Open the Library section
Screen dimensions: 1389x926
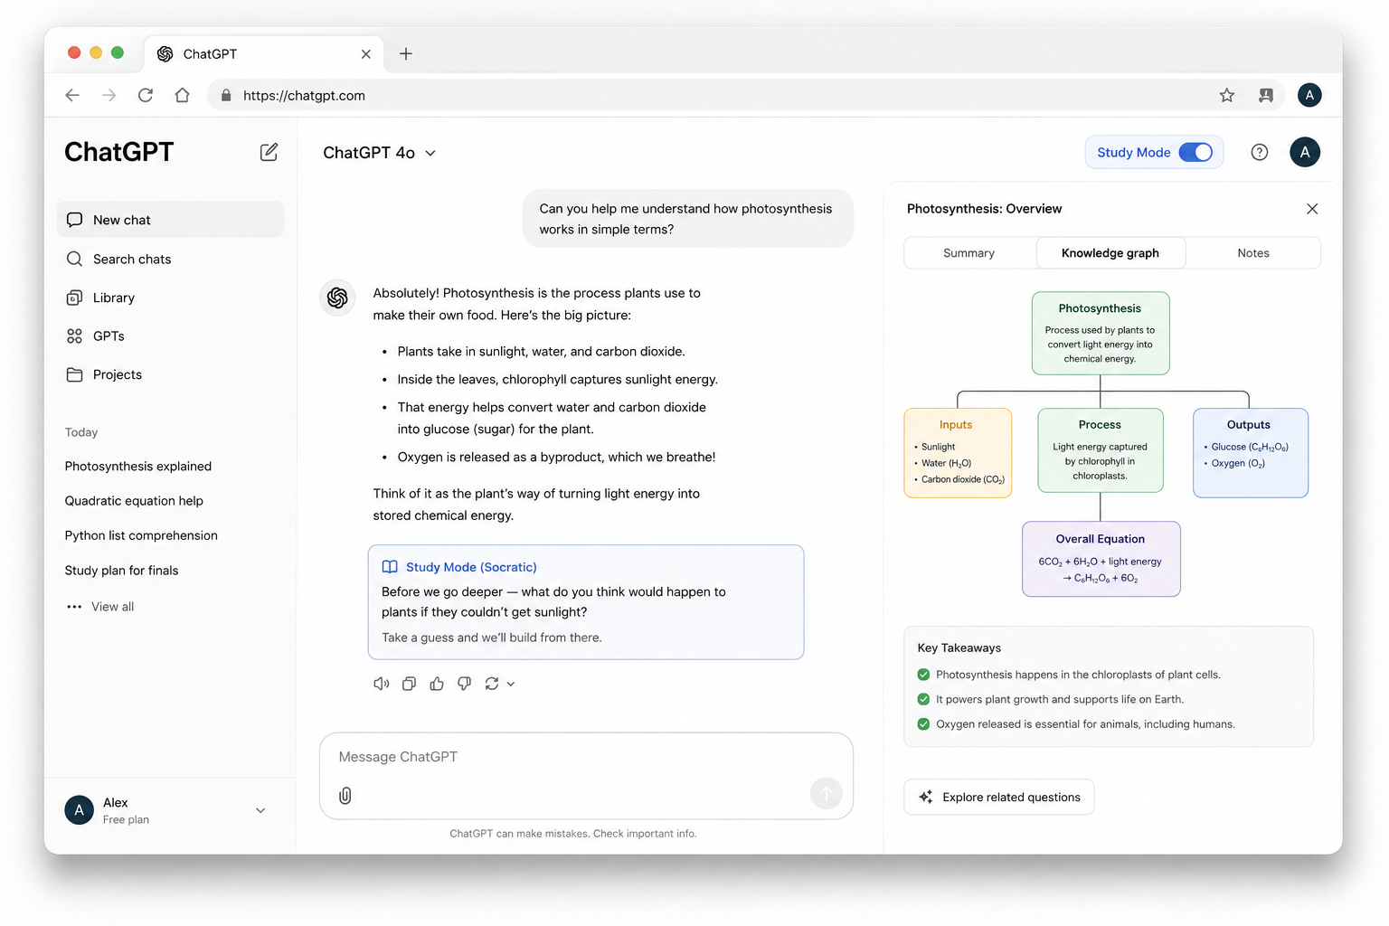click(170, 298)
